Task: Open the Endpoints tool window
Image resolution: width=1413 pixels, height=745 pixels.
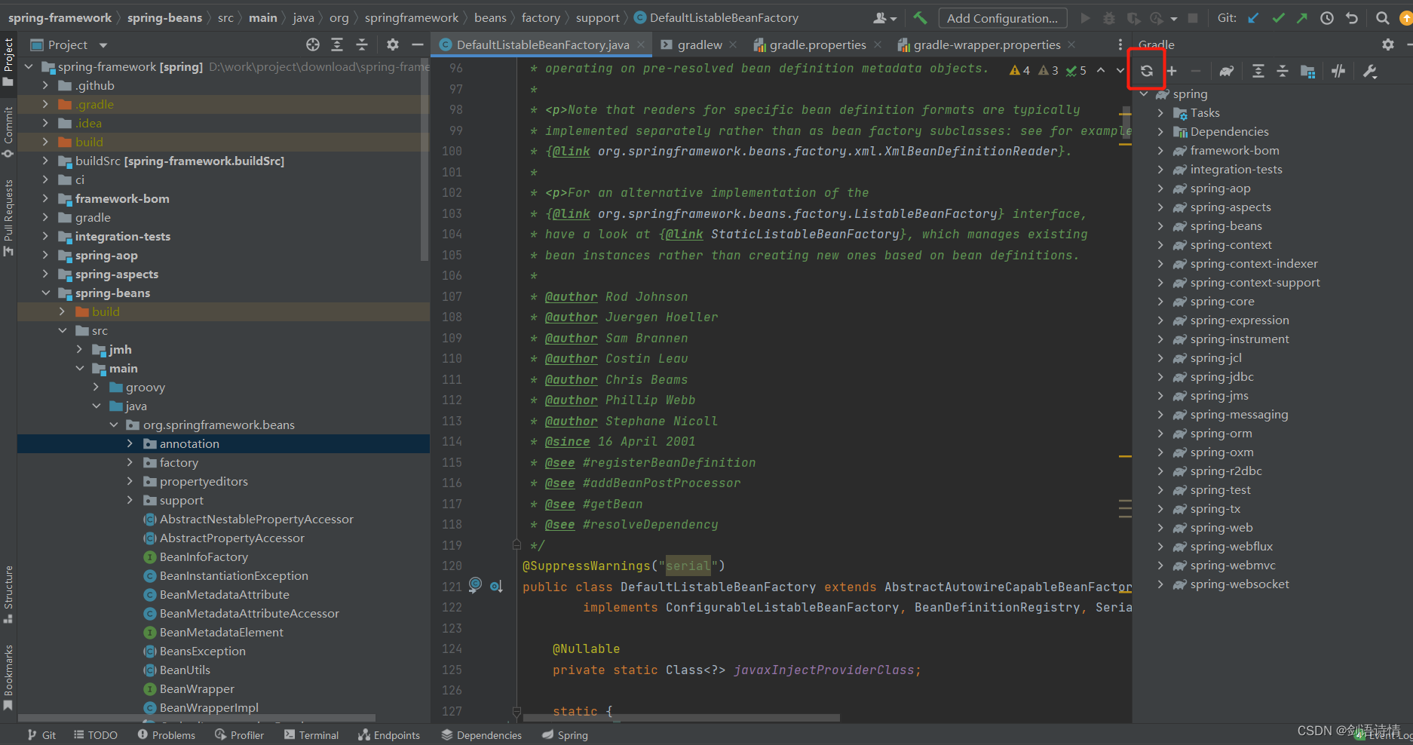Action: pyautogui.click(x=389, y=735)
